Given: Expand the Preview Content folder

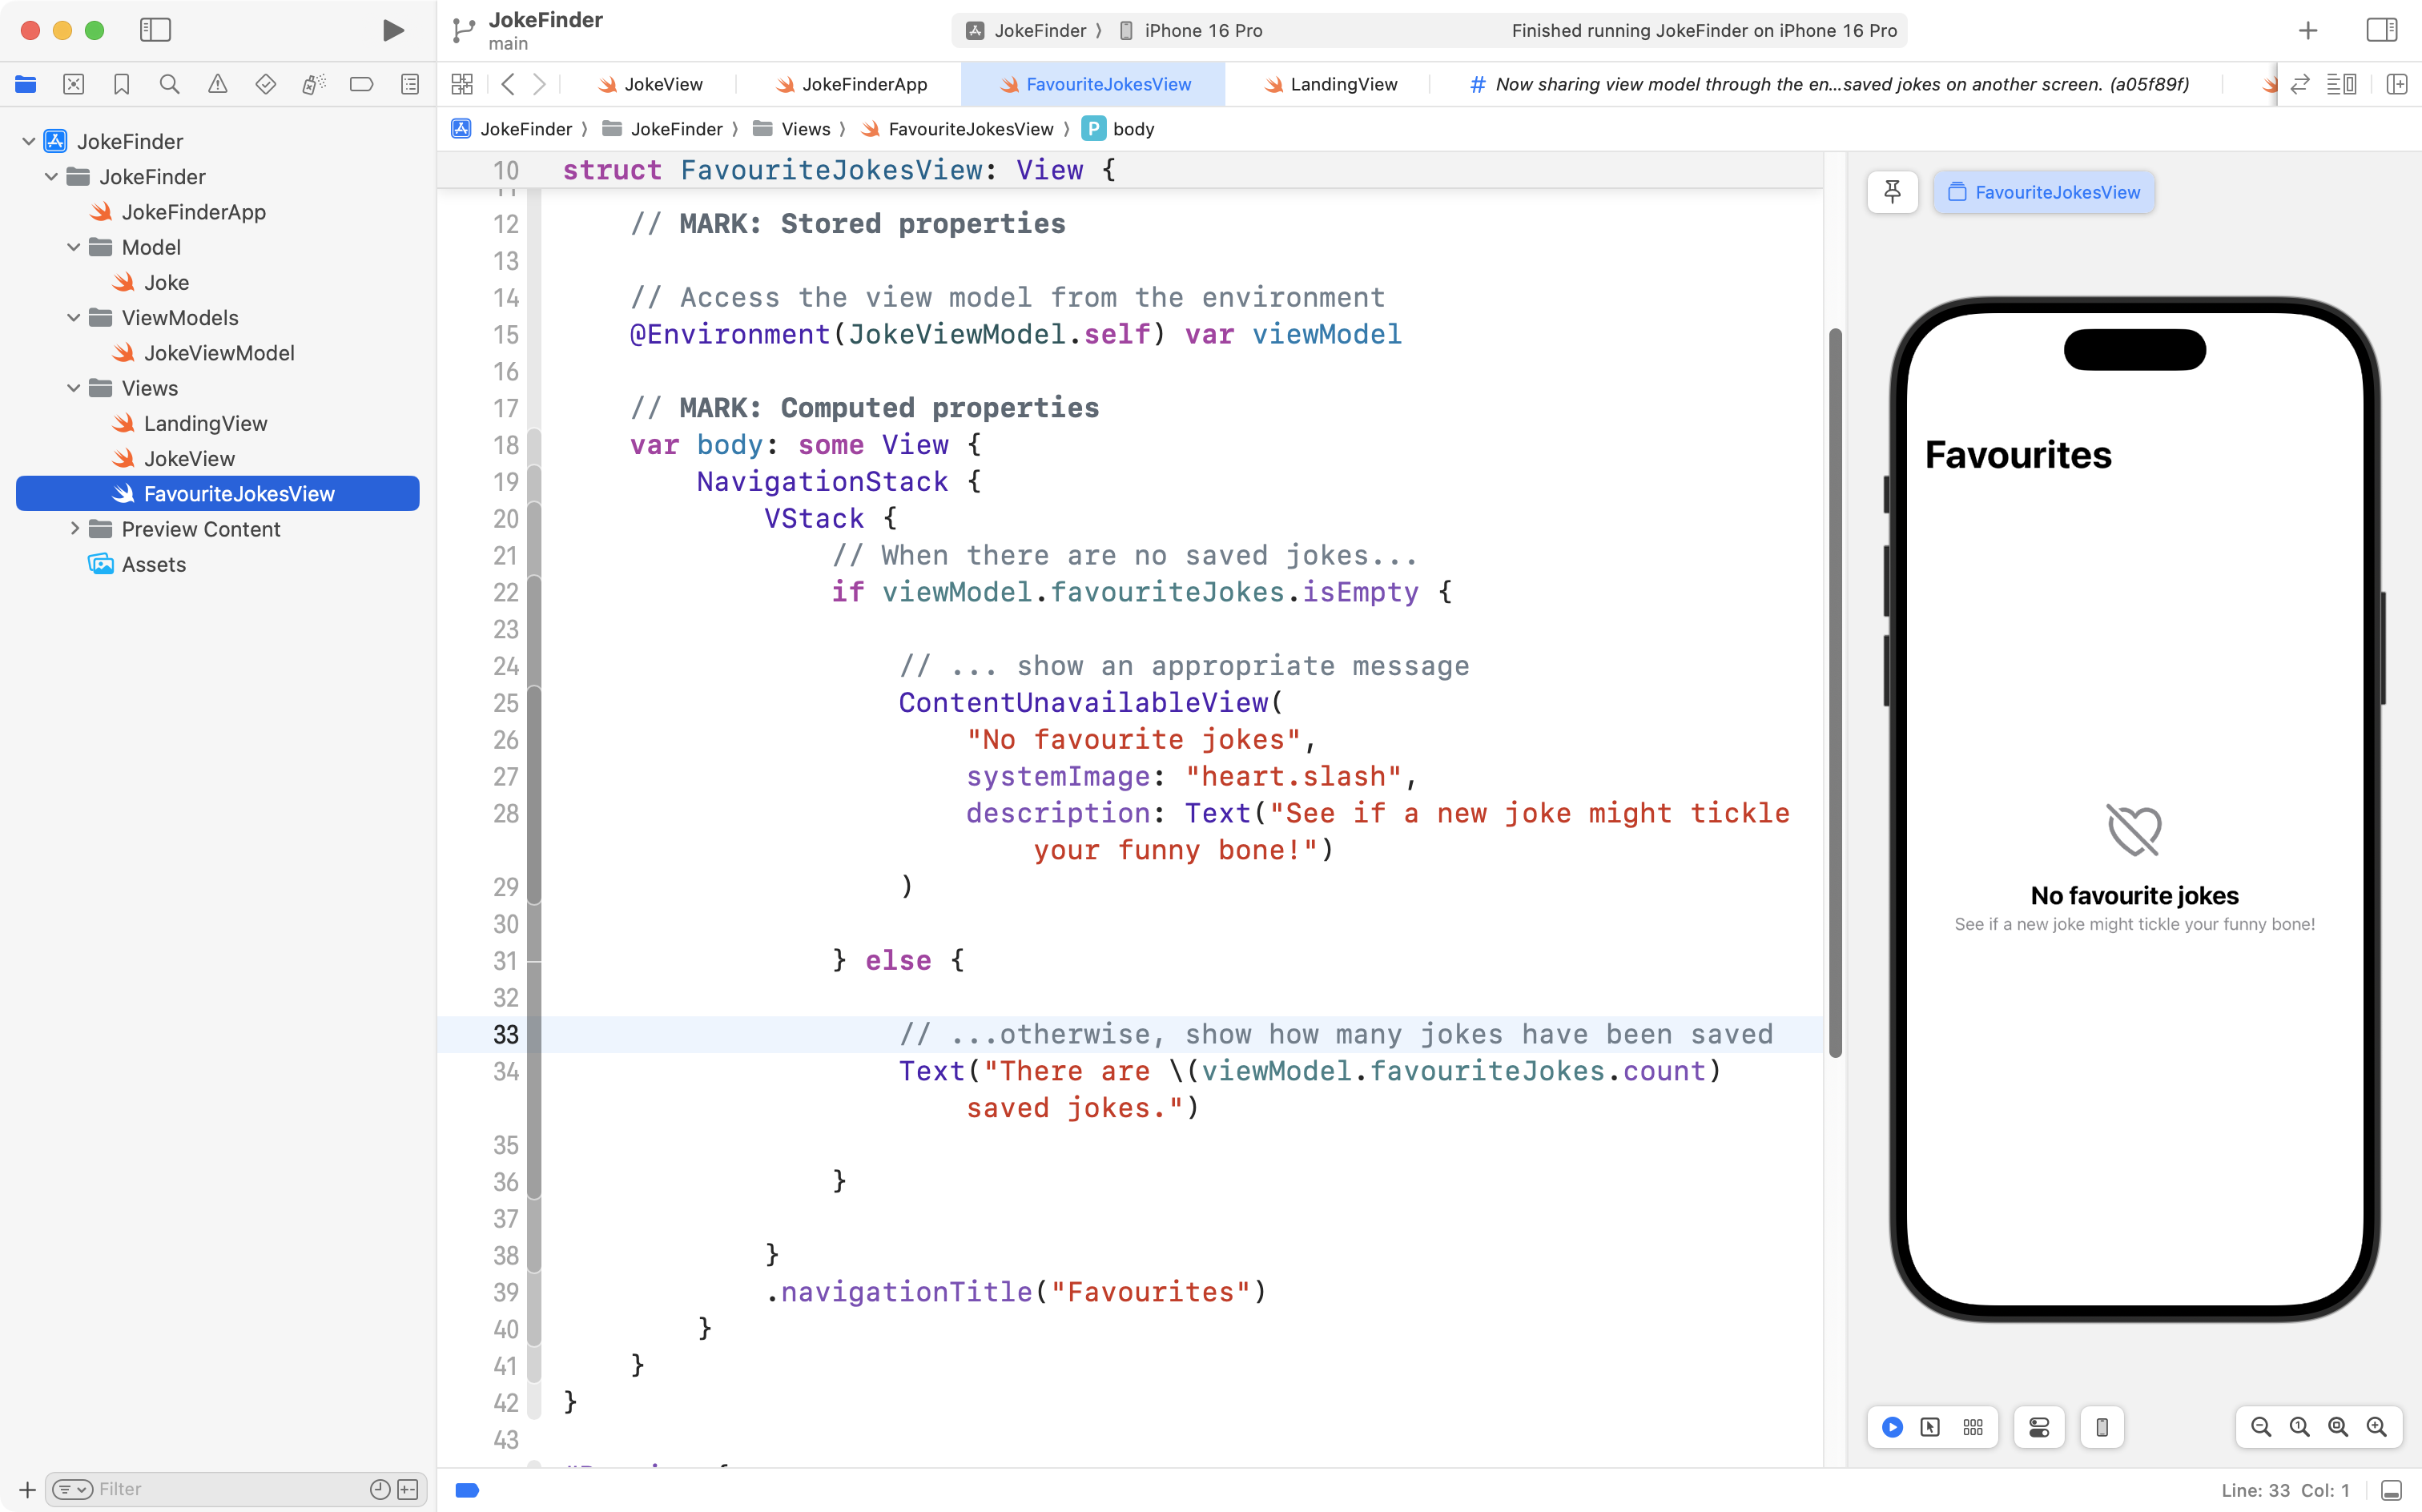Looking at the screenshot, I should [x=75, y=529].
